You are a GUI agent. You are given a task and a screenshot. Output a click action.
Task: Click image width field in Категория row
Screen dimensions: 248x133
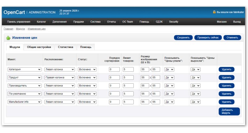pyautogui.click(x=145, y=69)
